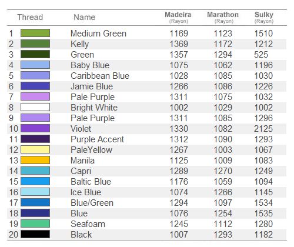
Task: Click Marathon code 1270 for Capri
Action: [223, 171]
